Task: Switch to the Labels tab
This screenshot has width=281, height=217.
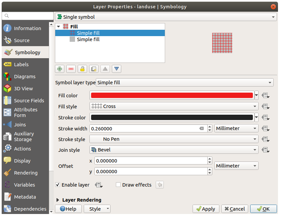Action: click(21, 65)
